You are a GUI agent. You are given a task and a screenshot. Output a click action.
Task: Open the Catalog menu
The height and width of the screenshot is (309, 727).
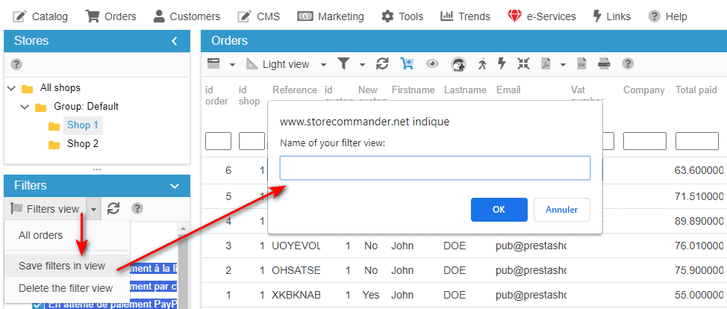click(x=40, y=16)
